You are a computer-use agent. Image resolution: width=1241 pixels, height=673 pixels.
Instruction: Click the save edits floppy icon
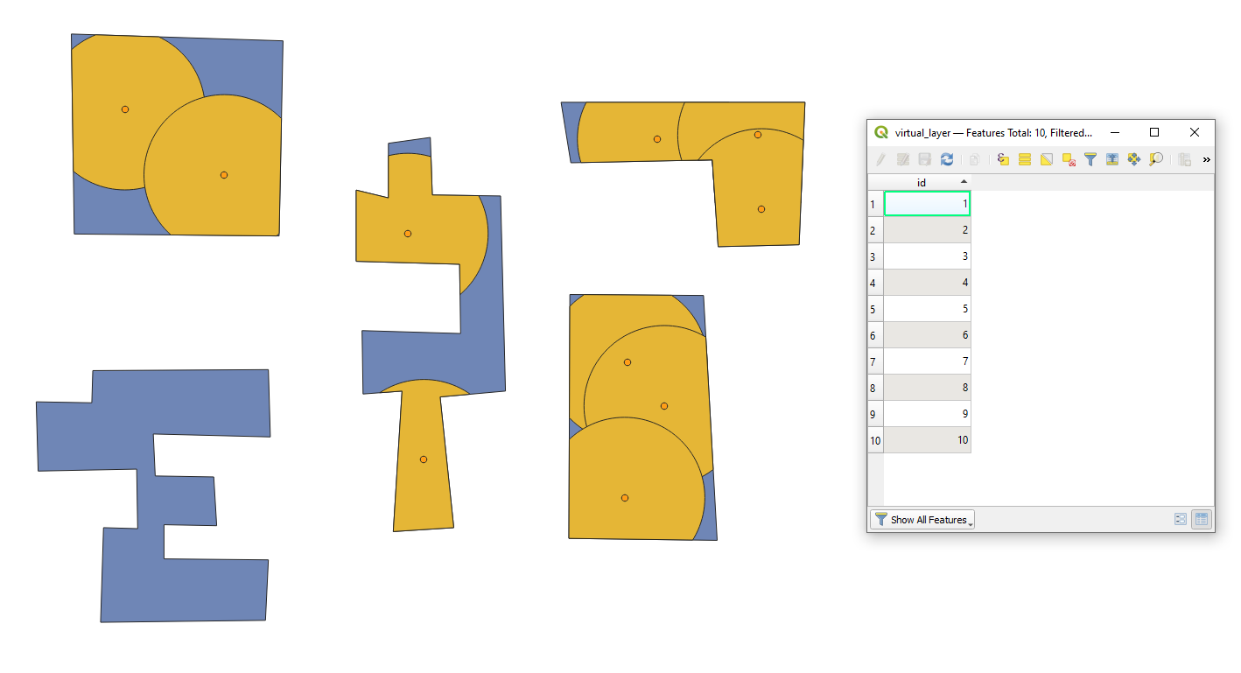click(x=924, y=159)
